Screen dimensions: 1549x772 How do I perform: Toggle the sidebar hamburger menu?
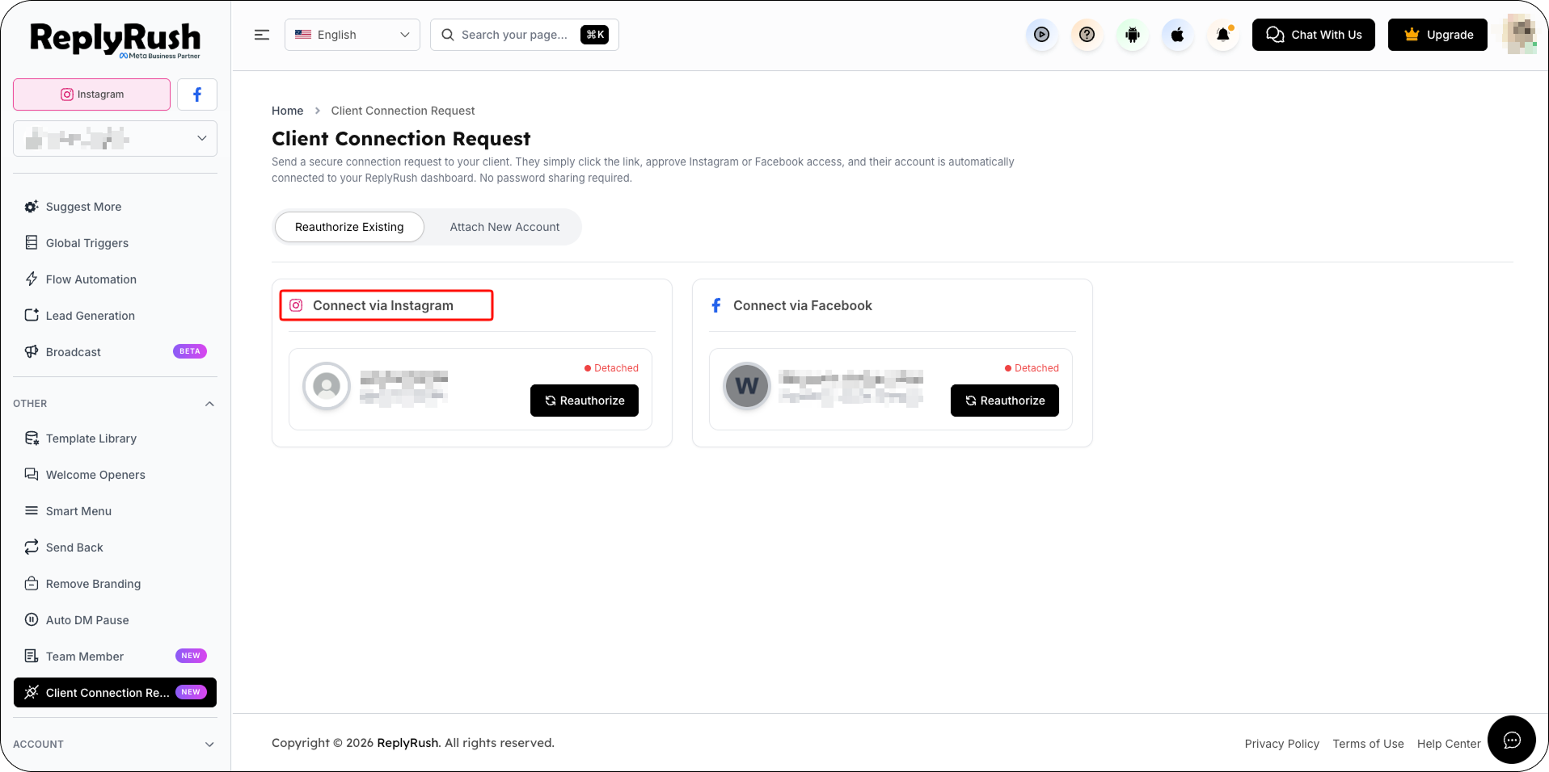[262, 35]
